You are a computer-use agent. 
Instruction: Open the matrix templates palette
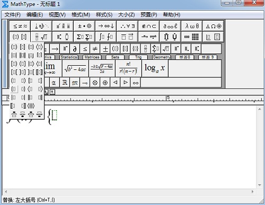point(192,37)
